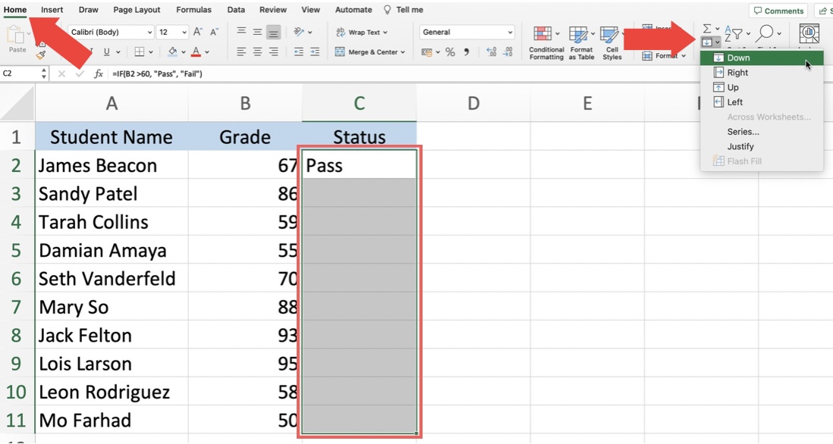Decrease indent
The image size is (833, 444).
pos(299,52)
